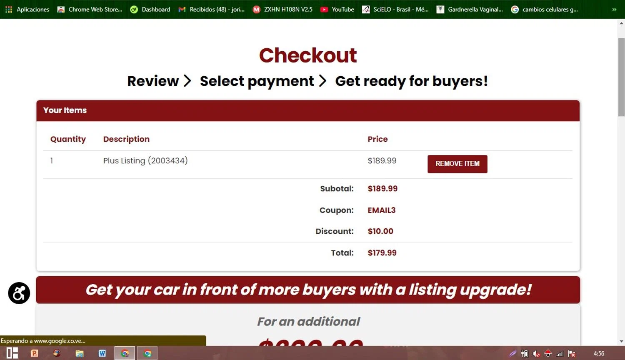Select the discount value $10.00
Image resolution: width=625 pixels, height=360 pixels.
(380, 231)
